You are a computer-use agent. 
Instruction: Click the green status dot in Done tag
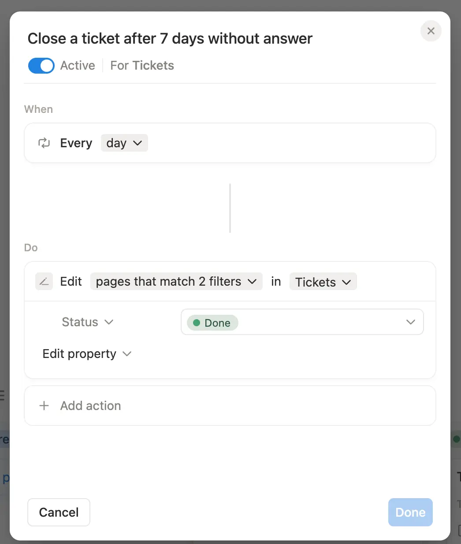(x=197, y=323)
